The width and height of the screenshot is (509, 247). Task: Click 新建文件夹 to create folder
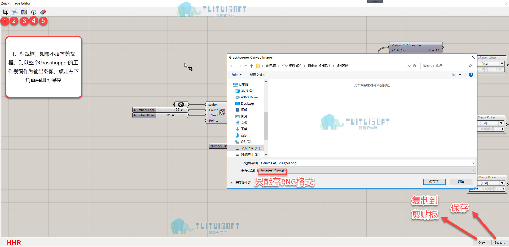(x=257, y=75)
